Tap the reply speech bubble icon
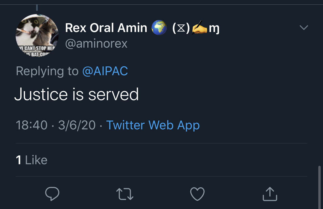Screen dimensions: 323x209 pos(52,194)
